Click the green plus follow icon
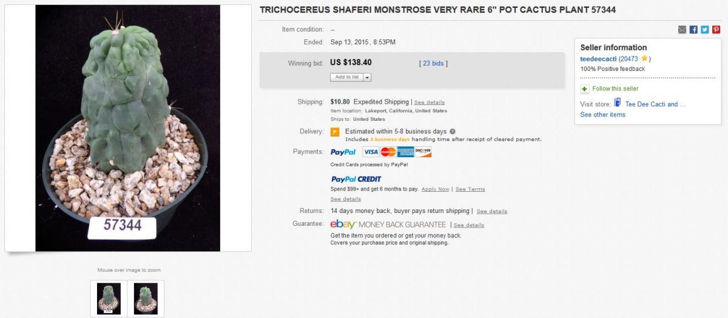Viewport: 728px width, 318px height. coord(585,89)
